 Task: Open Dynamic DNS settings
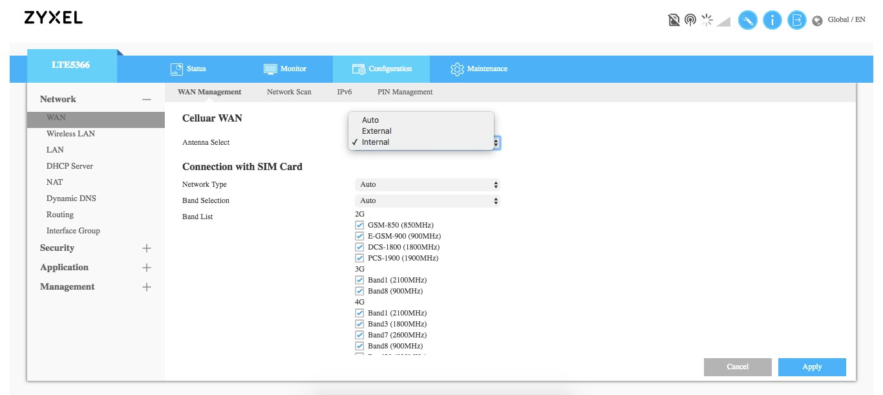(71, 198)
